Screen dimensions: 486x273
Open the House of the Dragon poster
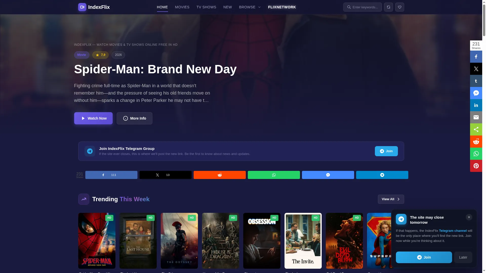[220, 241]
